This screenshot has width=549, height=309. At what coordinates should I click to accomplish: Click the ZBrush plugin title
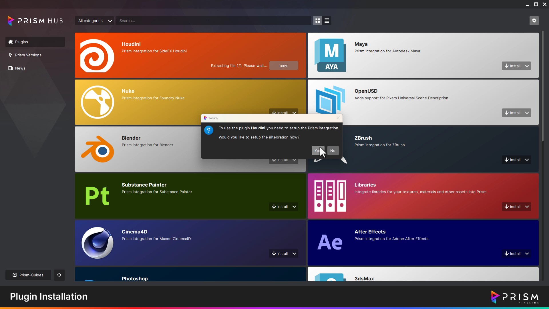tap(363, 138)
